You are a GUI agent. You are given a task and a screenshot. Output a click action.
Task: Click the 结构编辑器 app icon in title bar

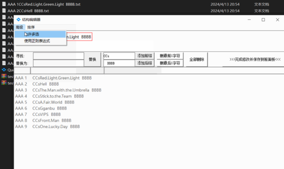click(x=18, y=20)
